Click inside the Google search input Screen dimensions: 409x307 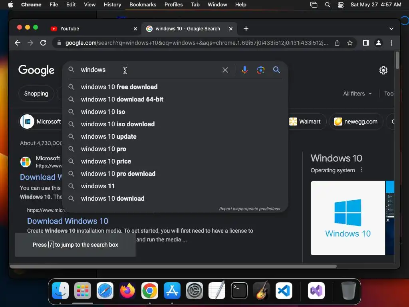point(149,70)
